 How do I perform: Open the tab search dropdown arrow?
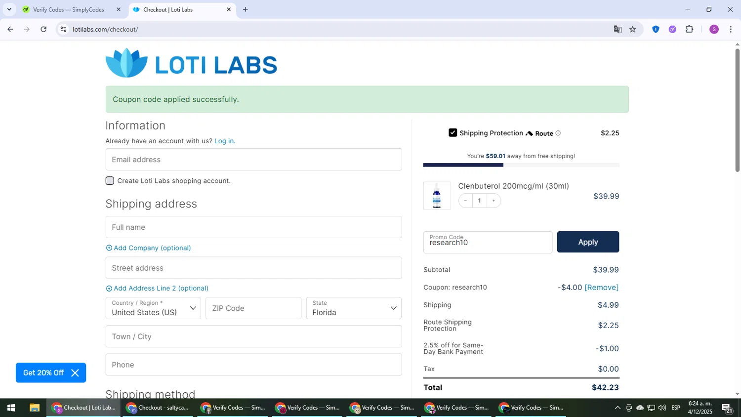(9, 9)
